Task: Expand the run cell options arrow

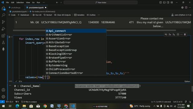Action: pyautogui.click(x=12, y=37)
